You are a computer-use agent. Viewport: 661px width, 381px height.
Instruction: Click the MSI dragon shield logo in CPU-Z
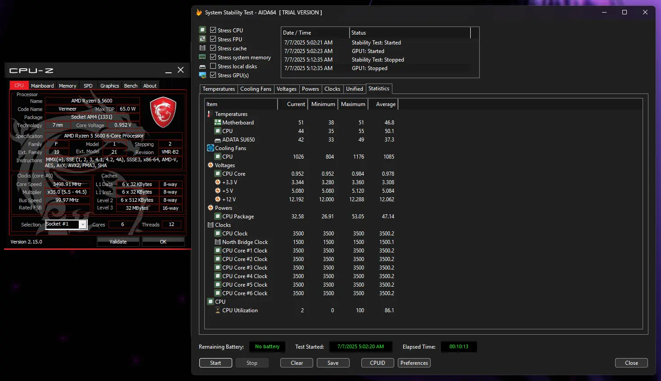tap(163, 112)
